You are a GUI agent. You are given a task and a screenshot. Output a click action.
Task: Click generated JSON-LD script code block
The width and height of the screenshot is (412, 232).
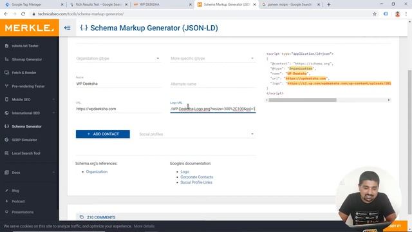[328, 73]
